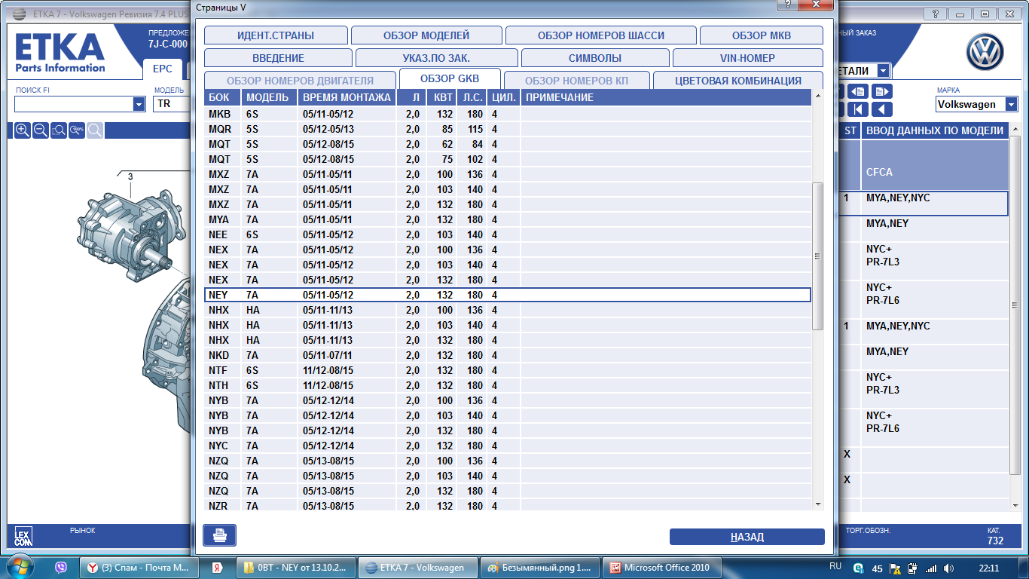
Task: Switch to ИДЕНТ.СТРАНЫ tab
Action: click(276, 35)
